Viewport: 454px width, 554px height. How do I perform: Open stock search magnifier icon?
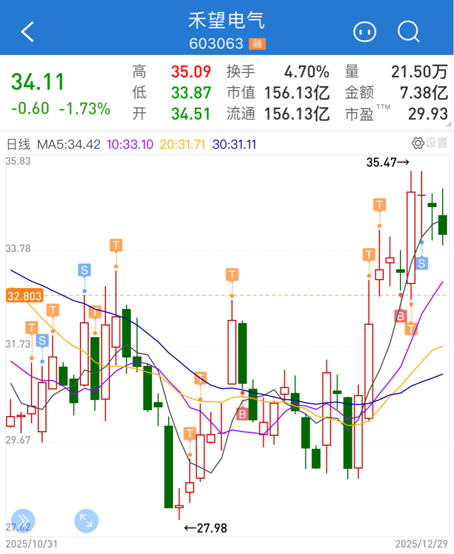[x=409, y=32]
